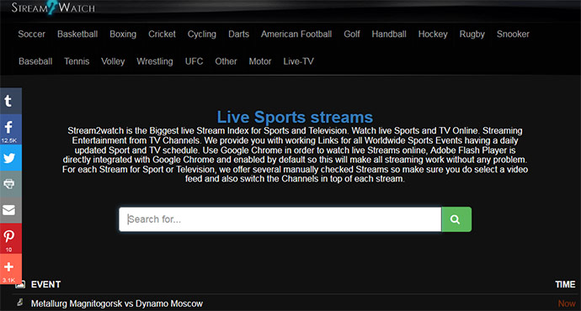The height and width of the screenshot is (311, 581).
Task: Select Volley in the navigation
Action: [x=113, y=61]
